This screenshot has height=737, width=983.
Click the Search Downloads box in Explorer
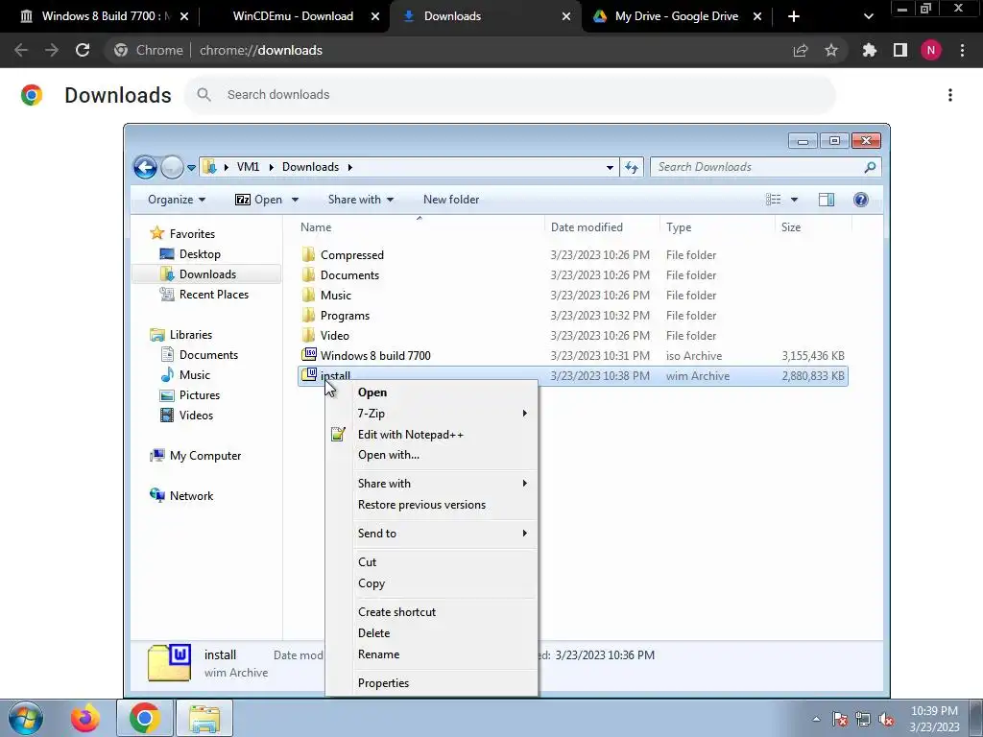pos(765,167)
